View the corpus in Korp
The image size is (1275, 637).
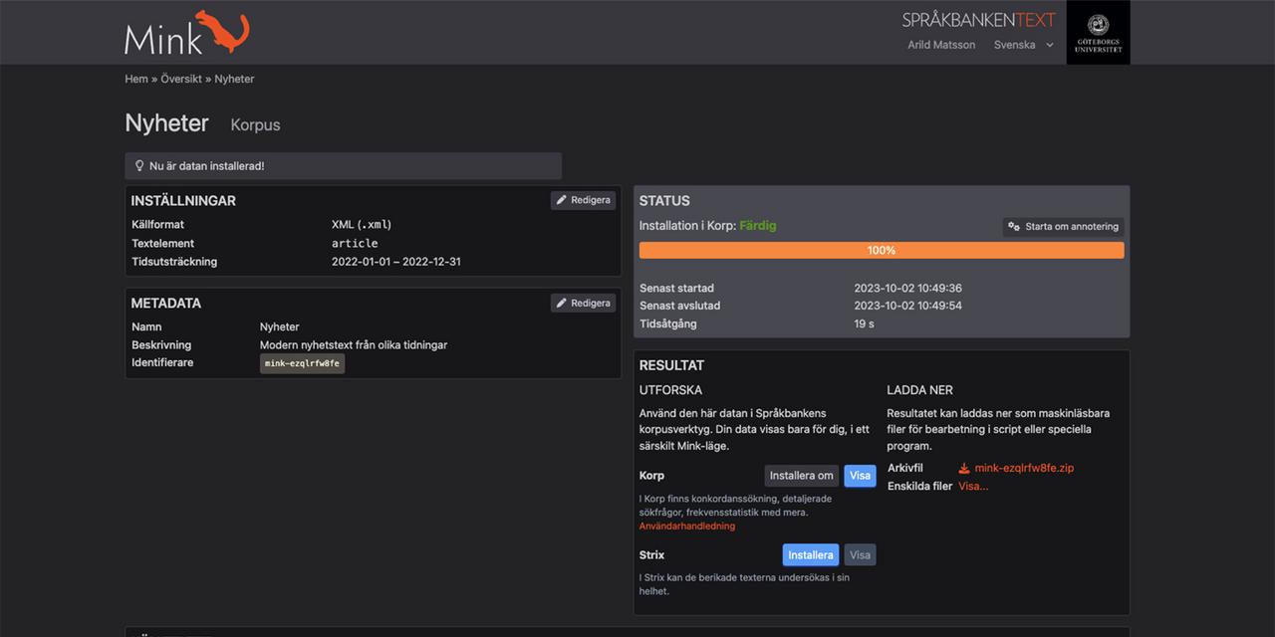860,476
